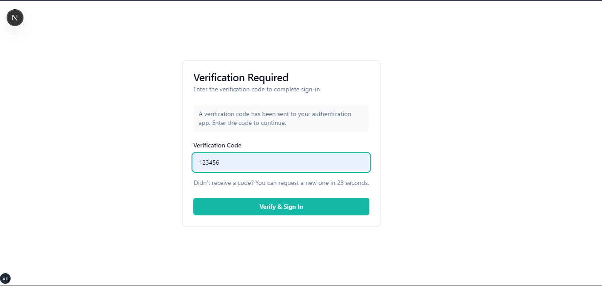Click the Verification Code field label
Screen dimensions: 602x286
coord(217,145)
